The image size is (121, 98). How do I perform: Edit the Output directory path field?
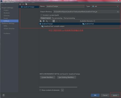85,12
